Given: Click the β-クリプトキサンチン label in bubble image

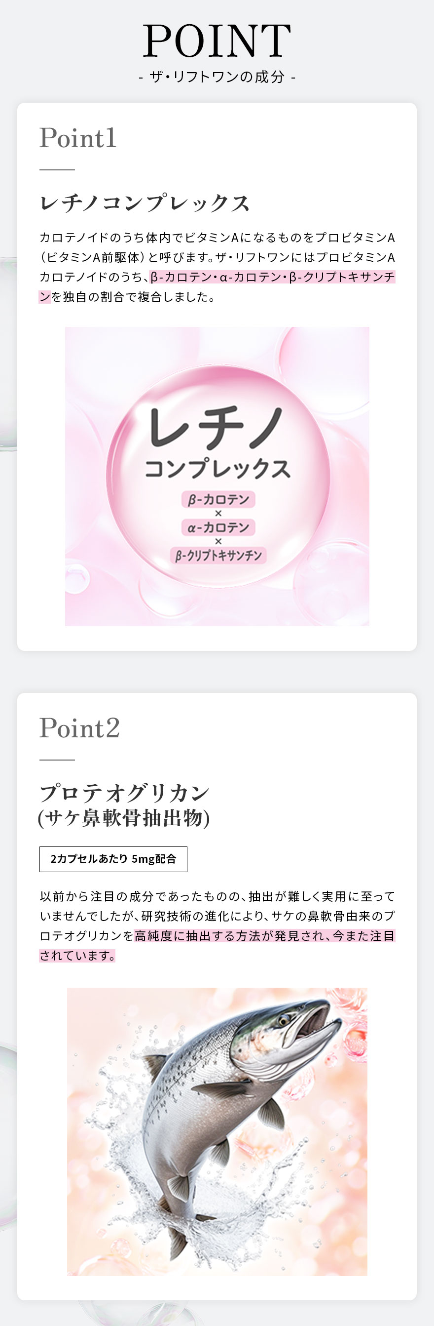Looking at the screenshot, I should pyautogui.click(x=218, y=556).
